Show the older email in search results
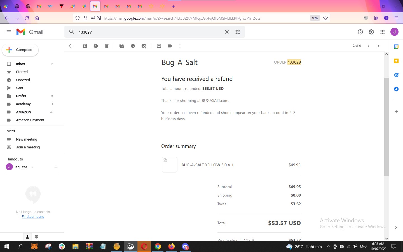This screenshot has width=403, height=252. point(378,46)
